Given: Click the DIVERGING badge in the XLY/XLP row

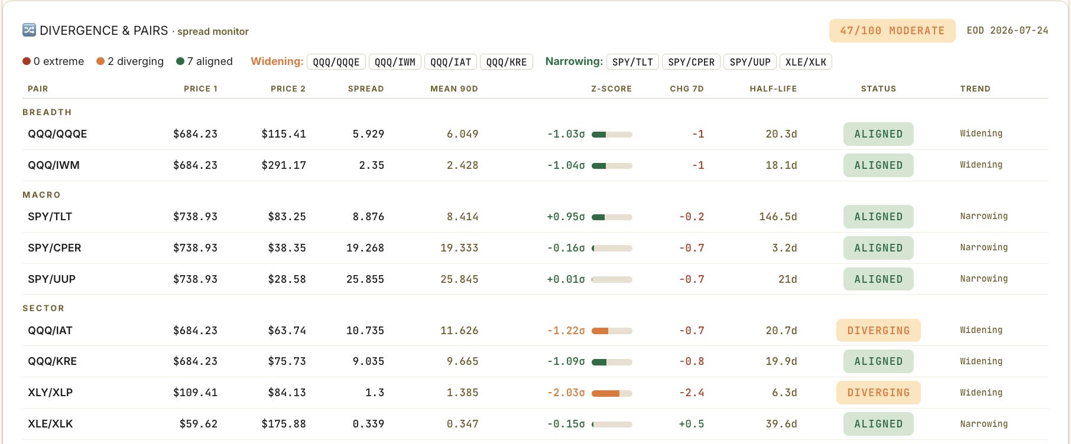Looking at the screenshot, I should tap(878, 393).
